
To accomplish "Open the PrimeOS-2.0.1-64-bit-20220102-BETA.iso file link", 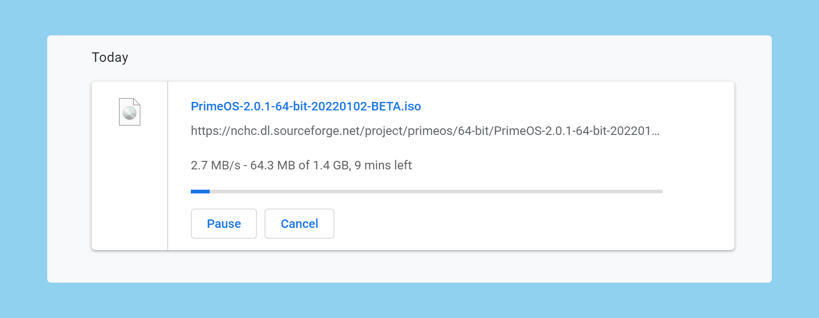I will click(306, 106).
